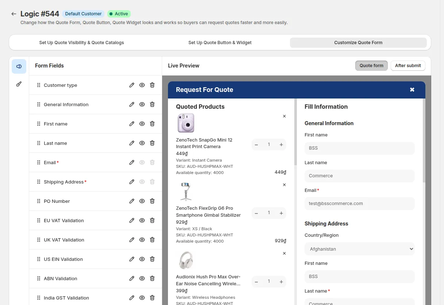This screenshot has width=444, height=305.
Task: Click the Shipping Address First name input
Action: pos(360,277)
